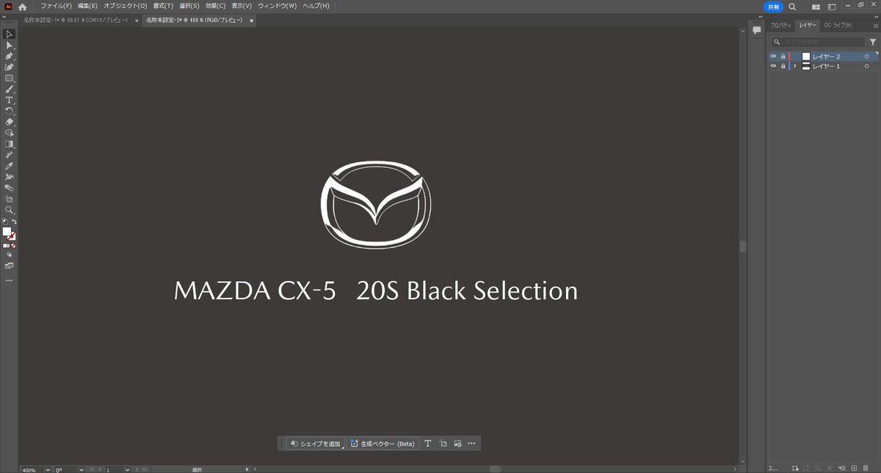Select the Blend tool
Image resolution: width=881 pixels, height=473 pixels.
(10, 188)
